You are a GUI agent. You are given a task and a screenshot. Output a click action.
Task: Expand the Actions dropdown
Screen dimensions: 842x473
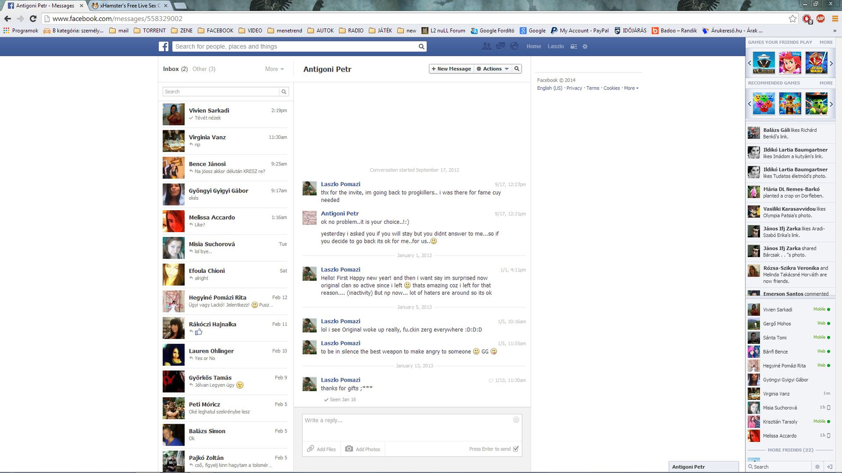(x=493, y=69)
